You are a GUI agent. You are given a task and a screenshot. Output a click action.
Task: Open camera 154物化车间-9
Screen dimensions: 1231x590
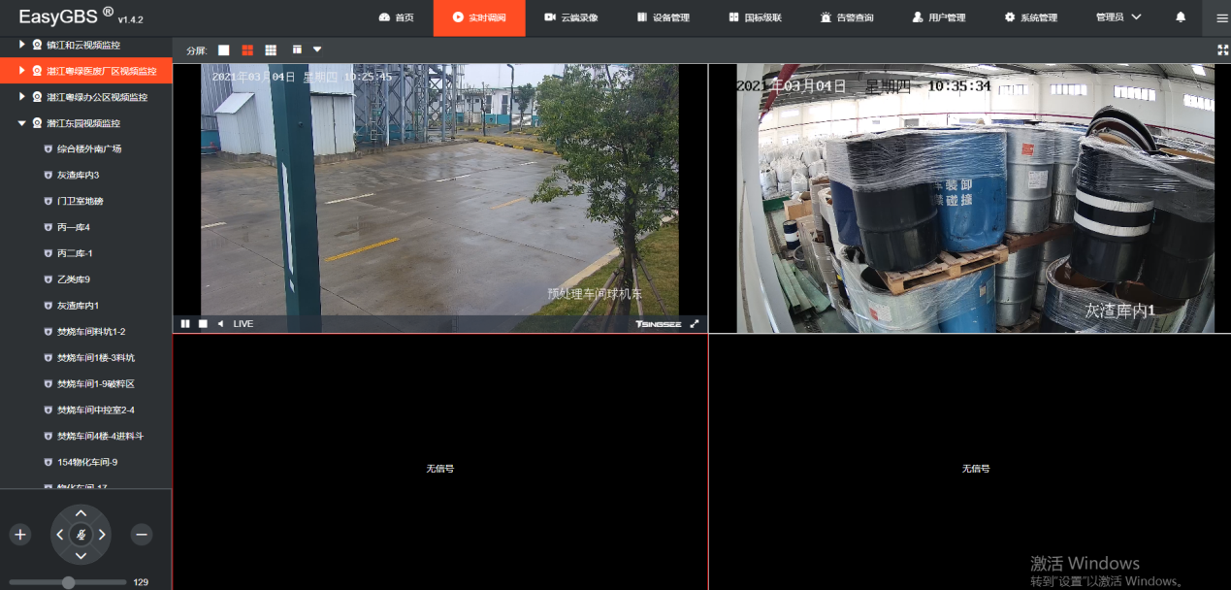click(x=87, y=463)
